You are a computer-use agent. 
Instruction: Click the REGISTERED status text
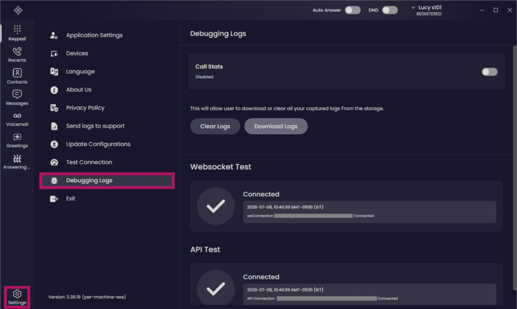click(429, 14)
